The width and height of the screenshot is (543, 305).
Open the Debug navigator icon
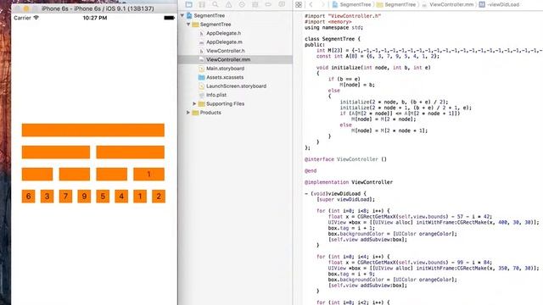255,4
